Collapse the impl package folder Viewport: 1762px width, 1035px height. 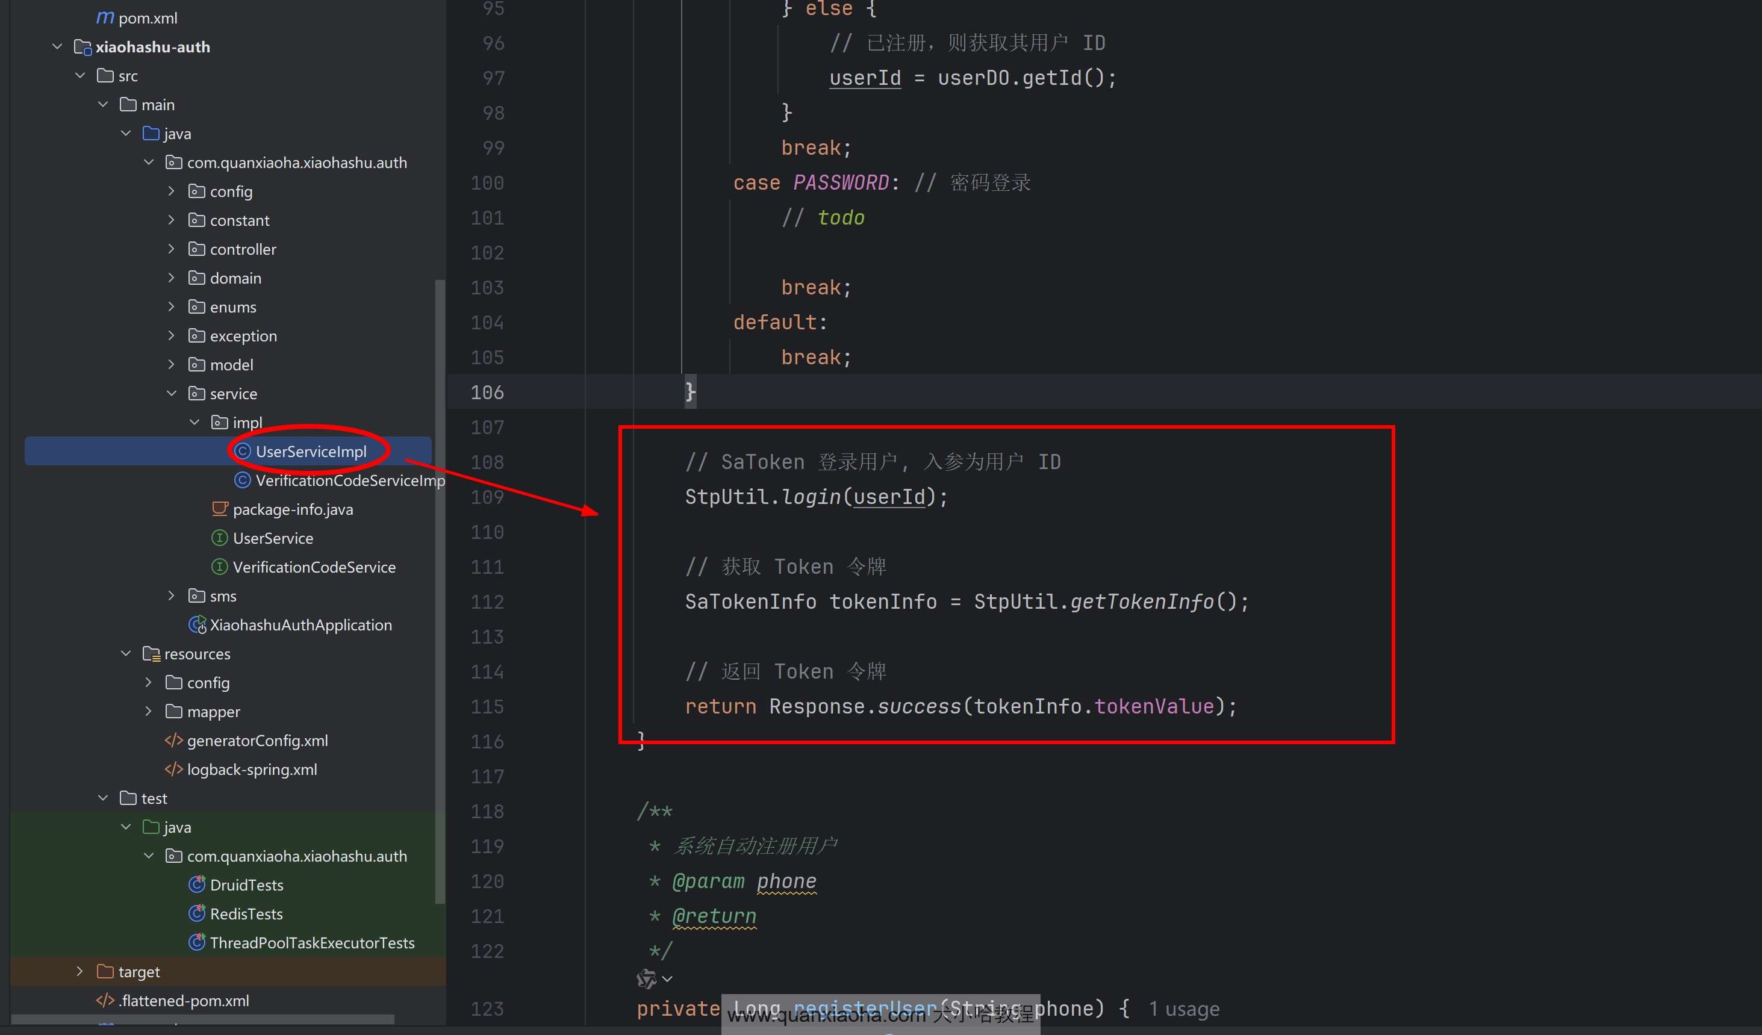coord(195,423)
